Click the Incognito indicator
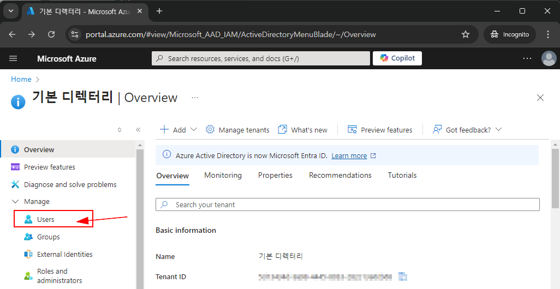This screenshot has width=560, height=289. [x=510, y=34]
